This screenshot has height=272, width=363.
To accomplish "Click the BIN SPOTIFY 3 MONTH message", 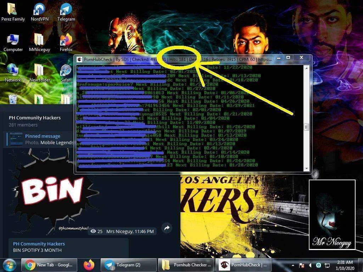I will (37, 250).
